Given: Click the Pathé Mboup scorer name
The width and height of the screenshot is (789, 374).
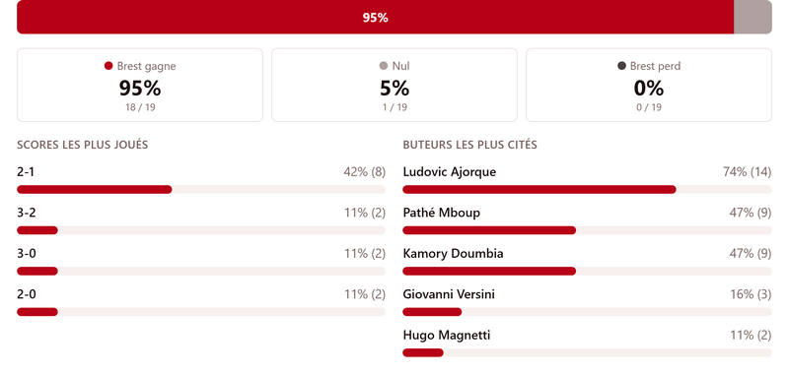Looking at the screenshot, I should 441,213.
